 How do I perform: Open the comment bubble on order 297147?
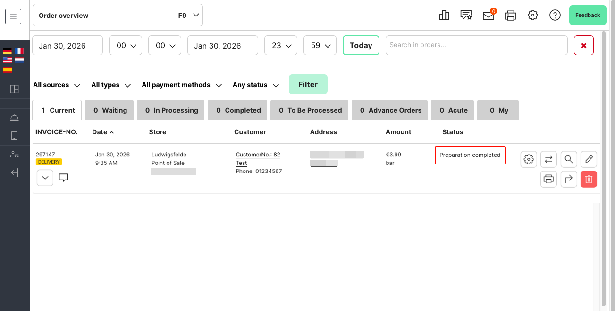(x=64, y=178)
